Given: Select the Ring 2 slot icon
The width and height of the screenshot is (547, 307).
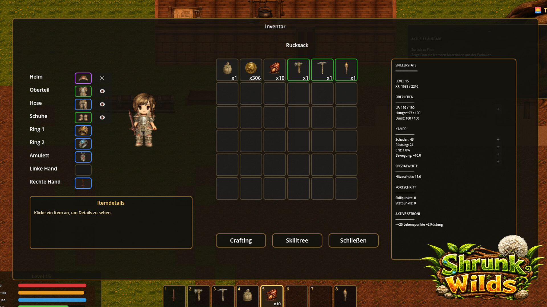Looking at the screenshot, I should (83, 144).
